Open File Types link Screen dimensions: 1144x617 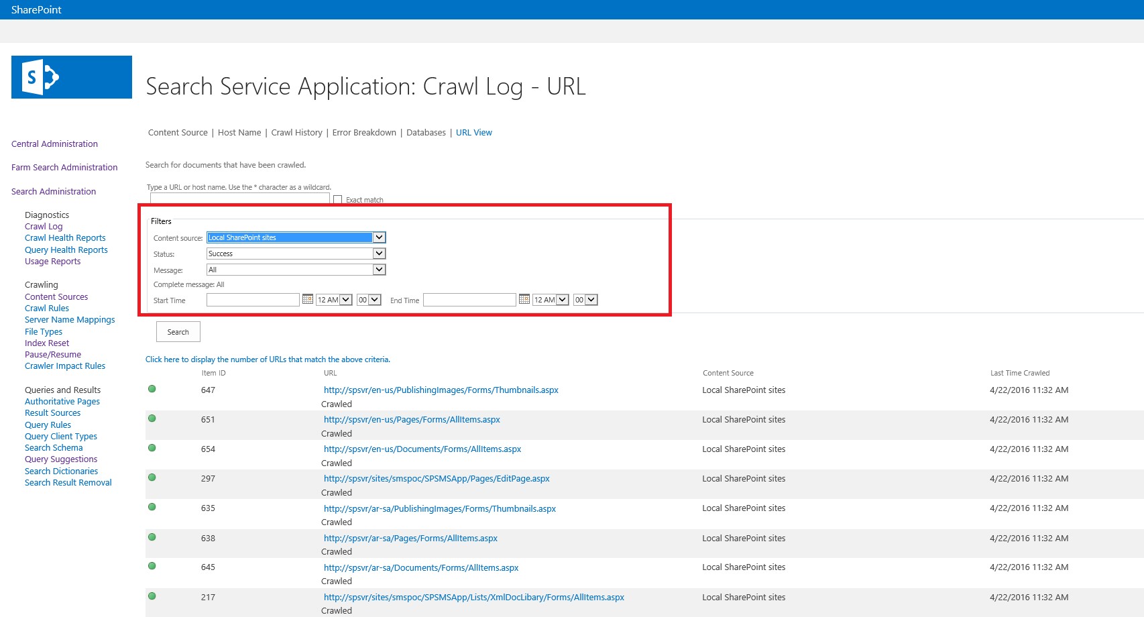click(44, 332)
